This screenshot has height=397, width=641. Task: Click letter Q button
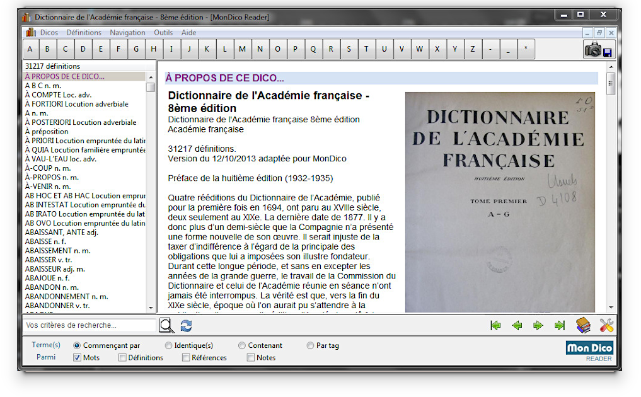pyautogui.click(x=313, y=49)
